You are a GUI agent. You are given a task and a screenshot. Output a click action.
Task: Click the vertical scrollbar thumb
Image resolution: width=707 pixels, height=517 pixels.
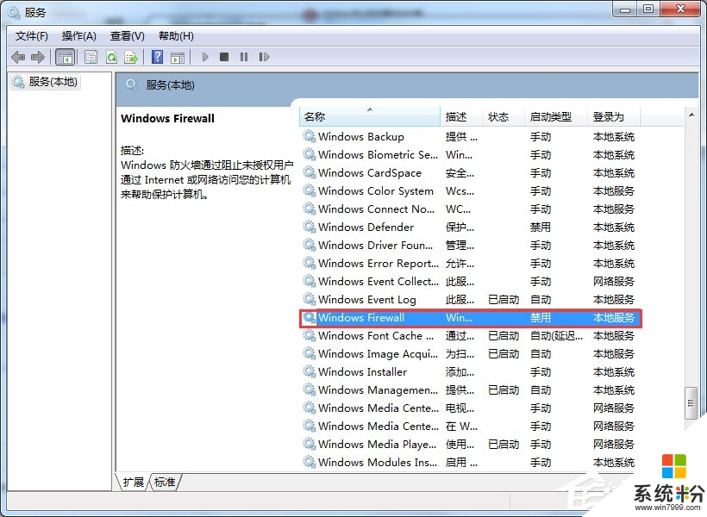(x=691, y=403)
